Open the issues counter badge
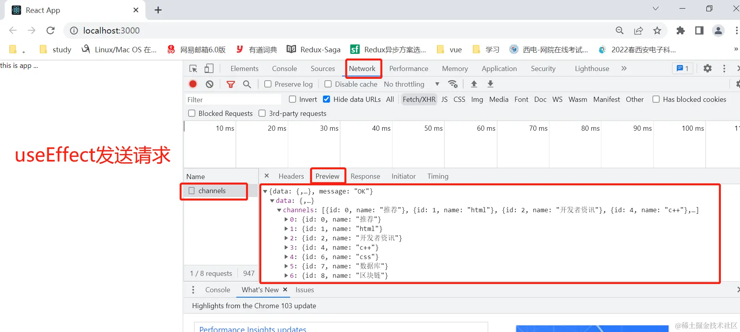 683,68
